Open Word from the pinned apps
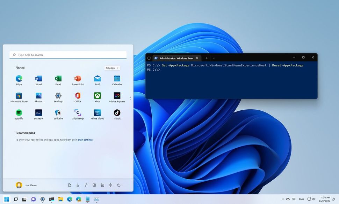 [38, 79]
